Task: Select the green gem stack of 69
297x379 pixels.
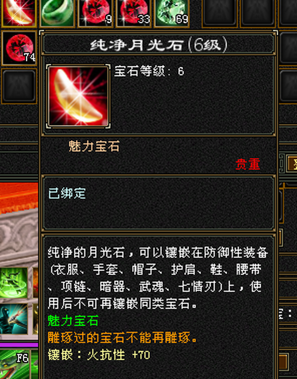Action: [x=172, y=12]
